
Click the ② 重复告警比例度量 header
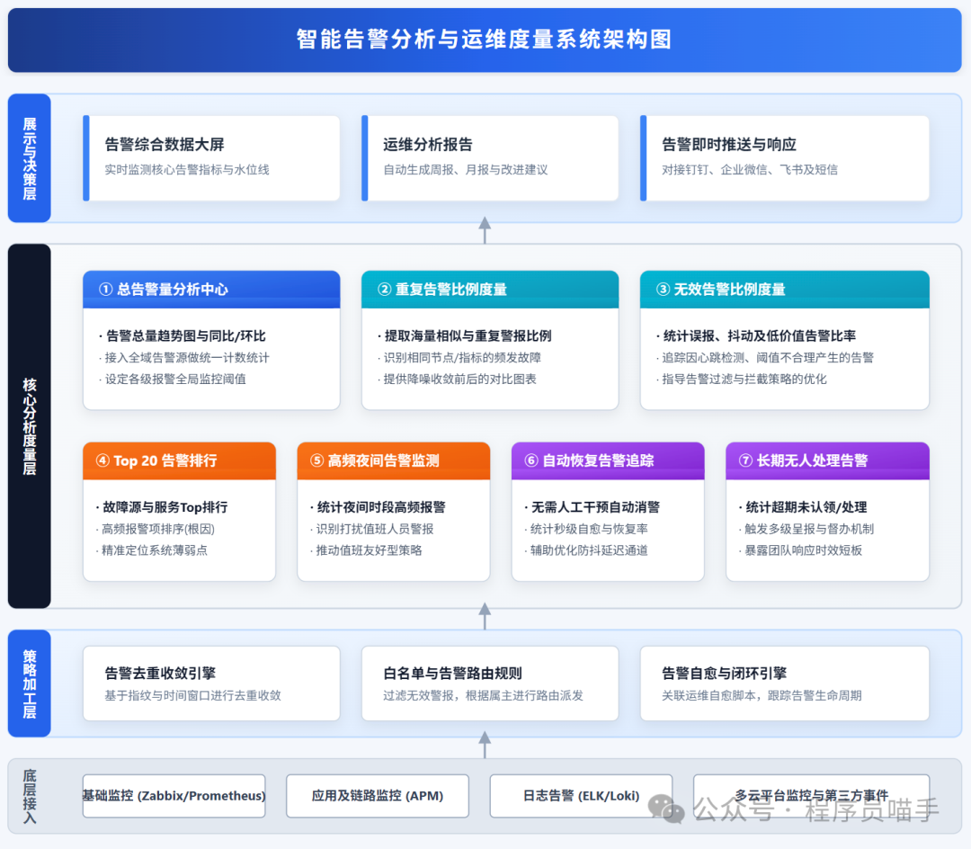[x=490, y=290]
